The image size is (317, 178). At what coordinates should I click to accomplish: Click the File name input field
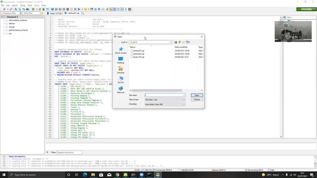pyautogui.click(x=163, y=95)
